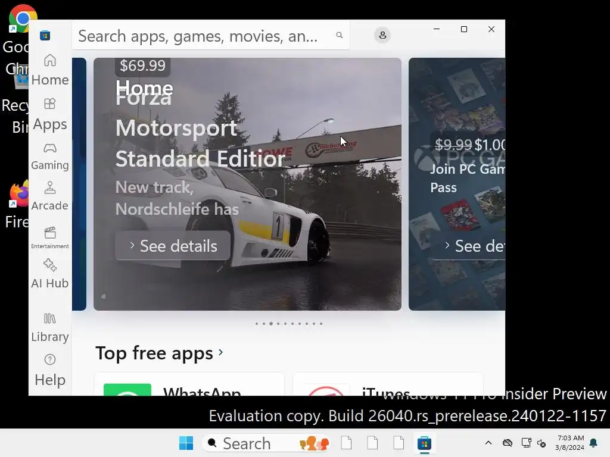Click the taskbar Search box
Image resolution: width=610 pixels, height=457 pixels.
coord(267,443)
